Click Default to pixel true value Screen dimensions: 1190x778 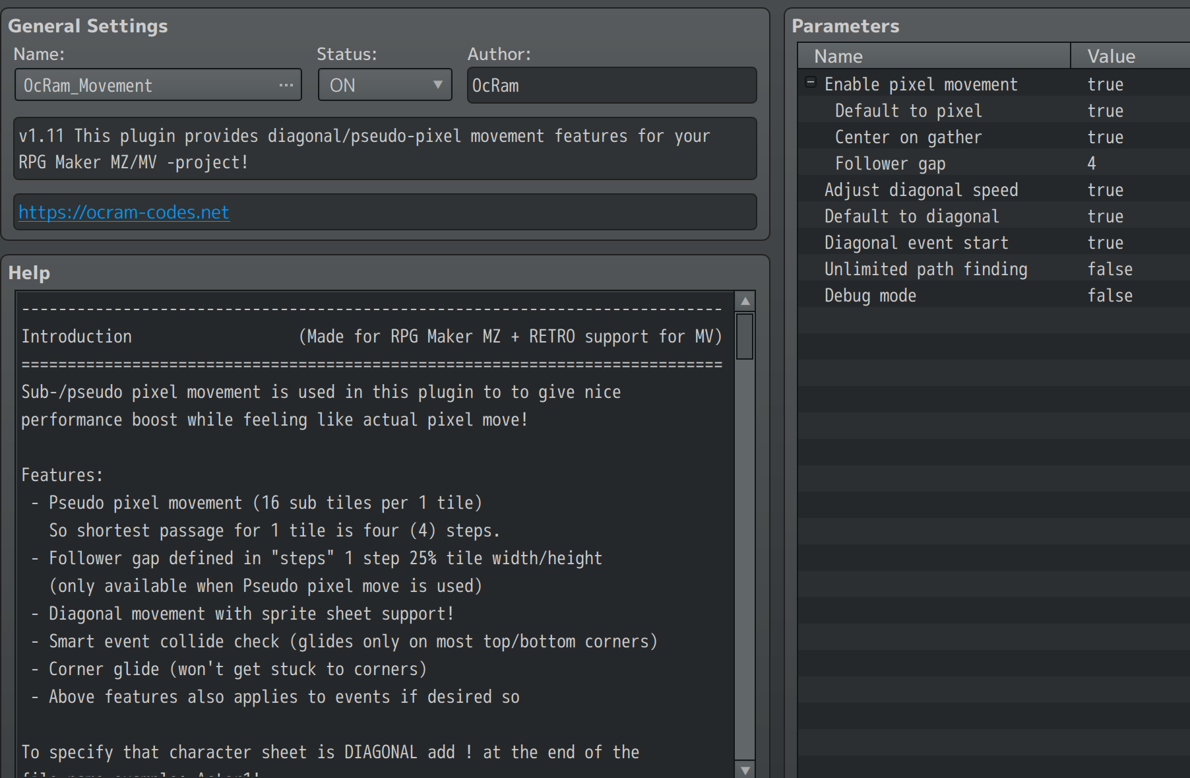[x=1106, y=110]
